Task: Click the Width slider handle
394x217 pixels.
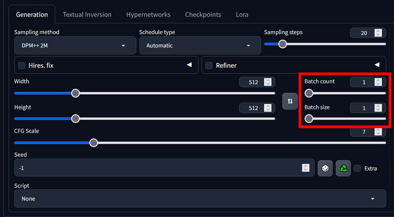Action: [x=76, y=93]
